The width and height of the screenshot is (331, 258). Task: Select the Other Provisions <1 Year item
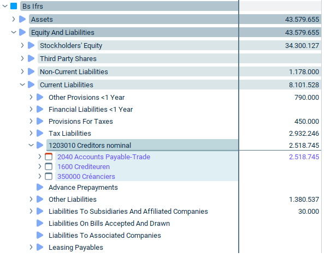[x=86, y=98]
